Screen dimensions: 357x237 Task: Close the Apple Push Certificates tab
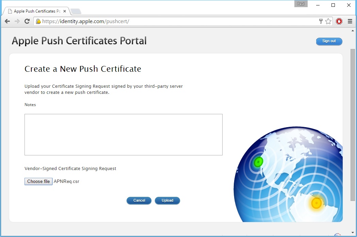pos(65,11)
